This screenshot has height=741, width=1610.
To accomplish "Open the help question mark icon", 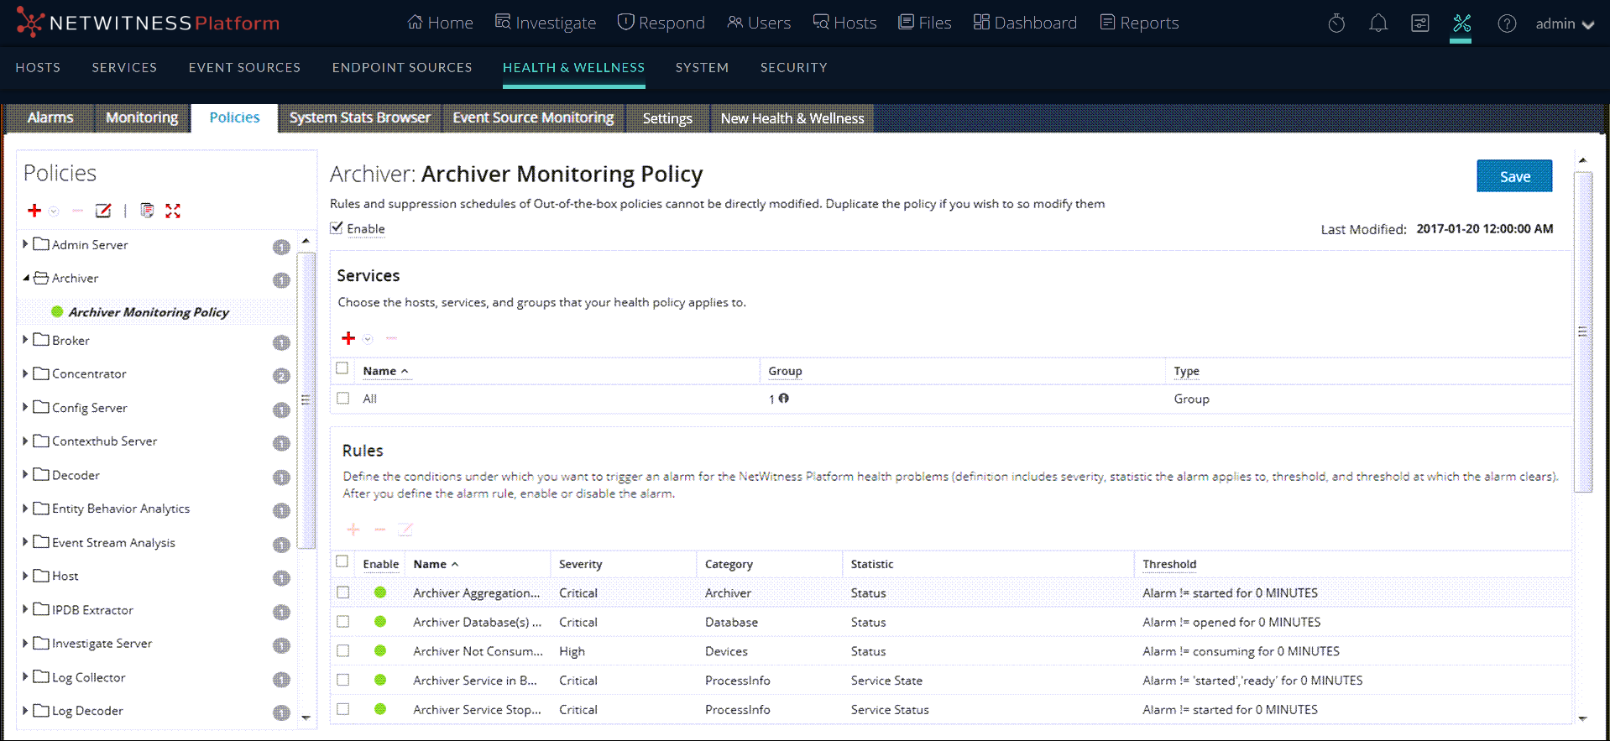I will [x=1507, y=23].
